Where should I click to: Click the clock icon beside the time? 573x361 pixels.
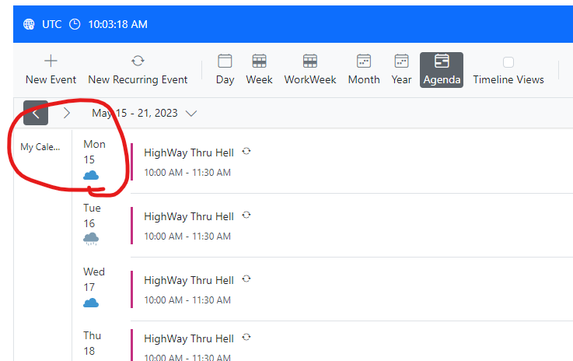pyautogui.click(x=75, y=24)
